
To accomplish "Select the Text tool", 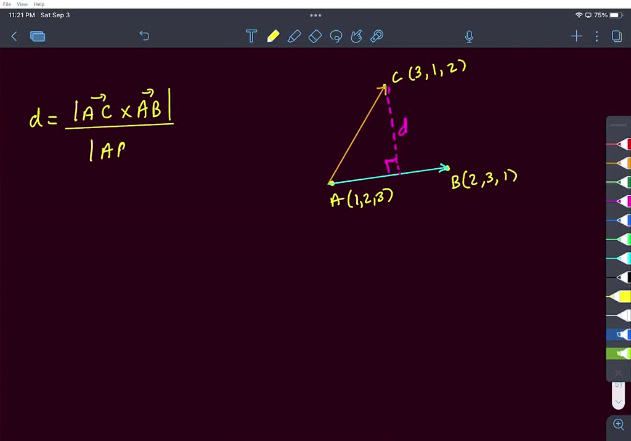I will [x=251, y=36].
